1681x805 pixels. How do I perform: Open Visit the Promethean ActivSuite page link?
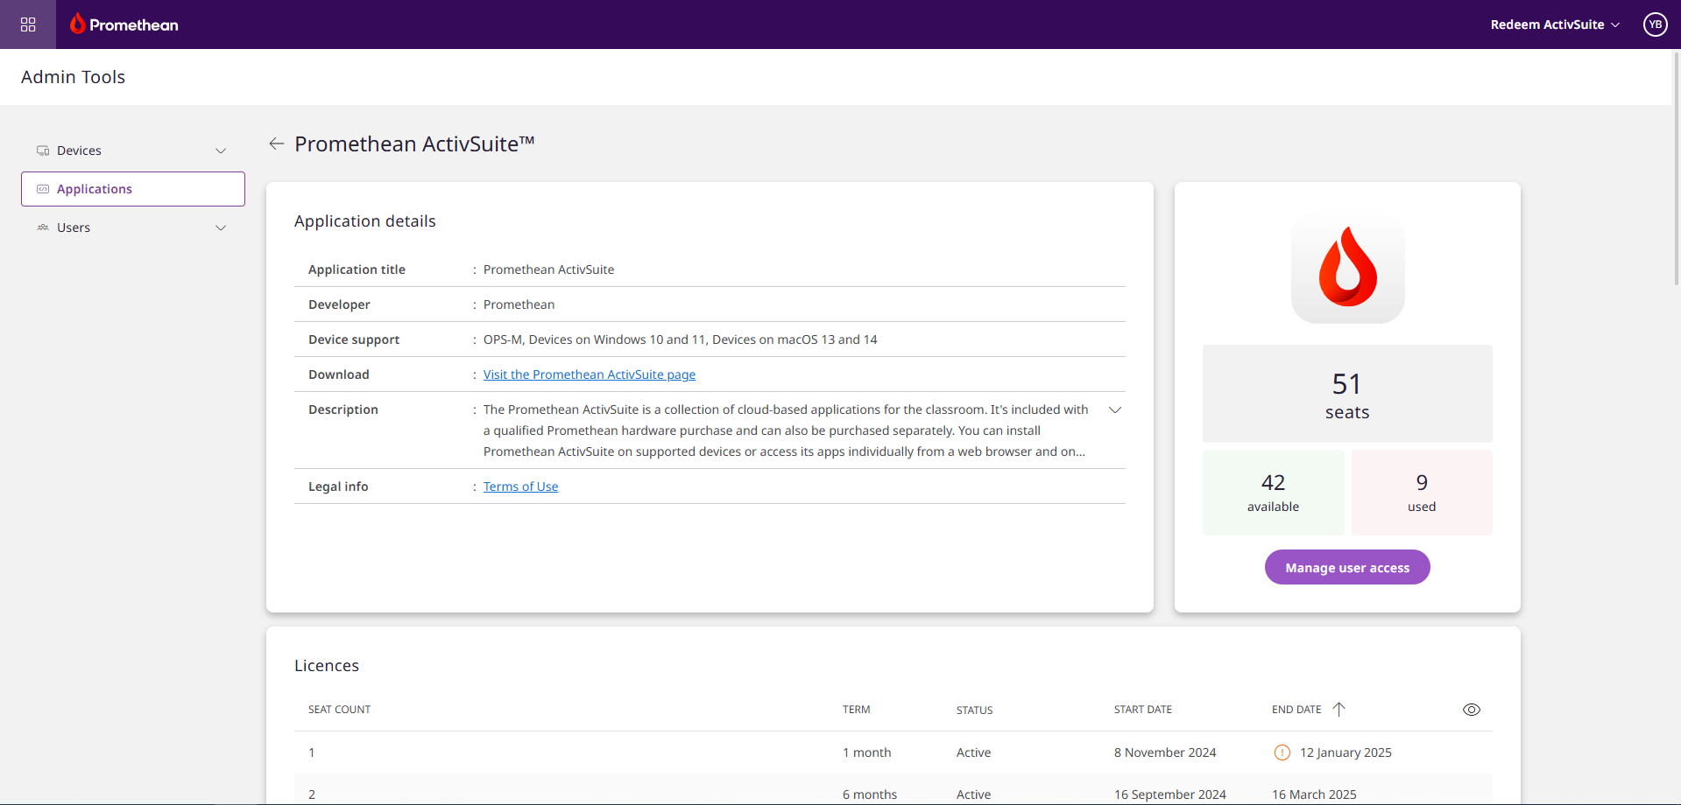click(590, 374)
